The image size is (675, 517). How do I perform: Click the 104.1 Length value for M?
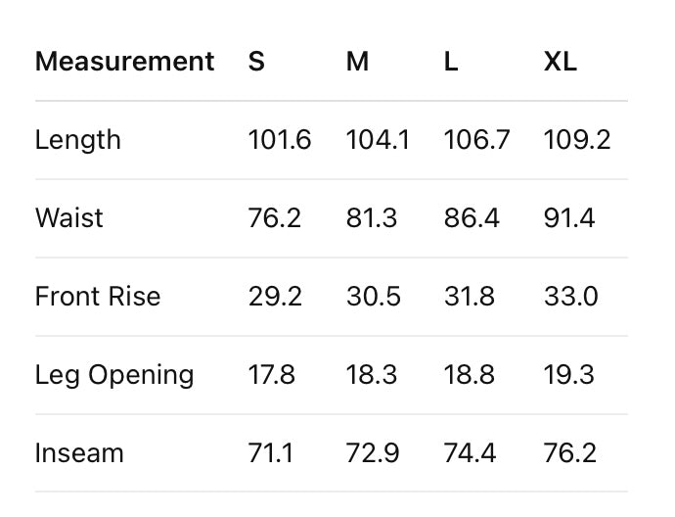tap(378, 140)
